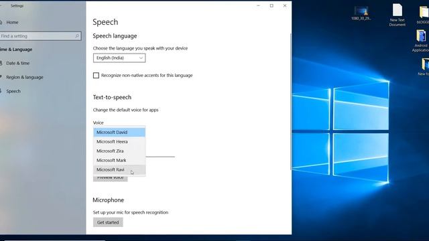Click the Speech language heading
The image size is (429, 241).
coord(115,36)
